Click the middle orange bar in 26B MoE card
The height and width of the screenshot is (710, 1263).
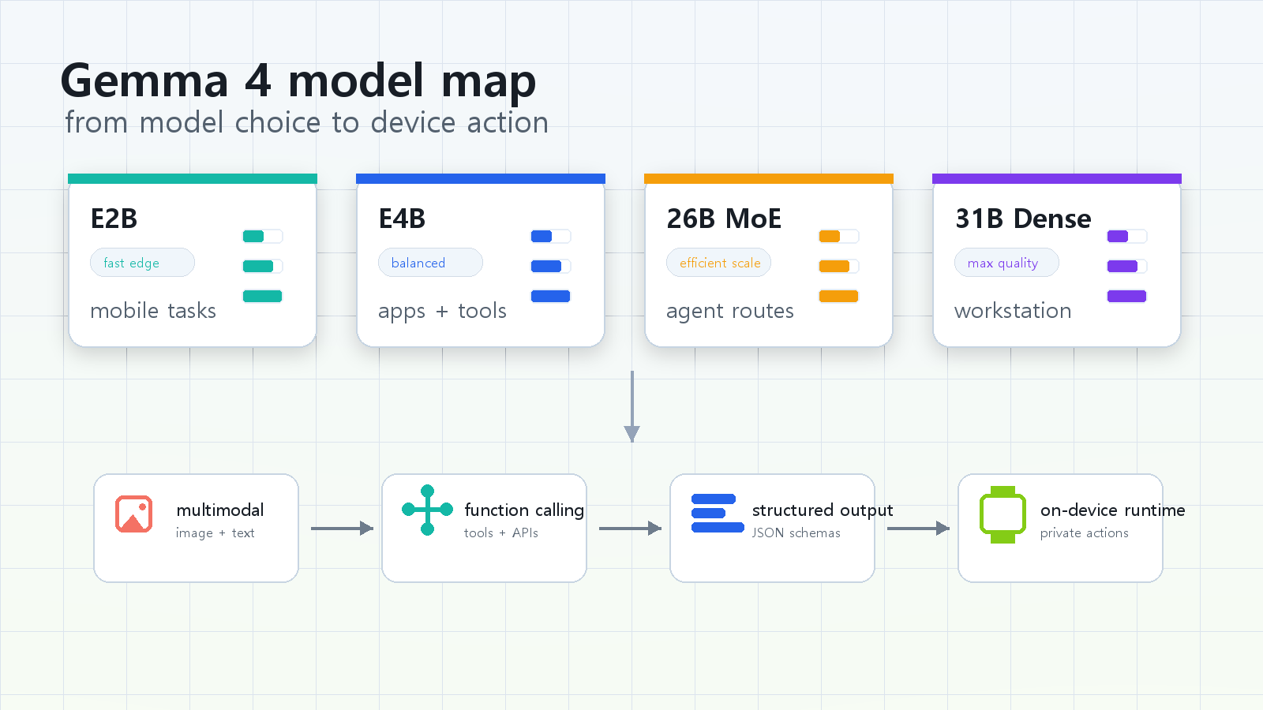[834, 266]
